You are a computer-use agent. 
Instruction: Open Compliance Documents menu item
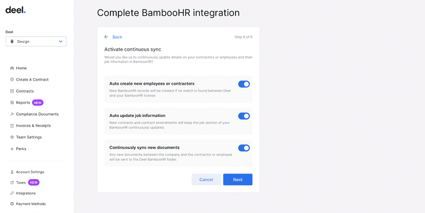pyautogui.click(x=37, y=114)
